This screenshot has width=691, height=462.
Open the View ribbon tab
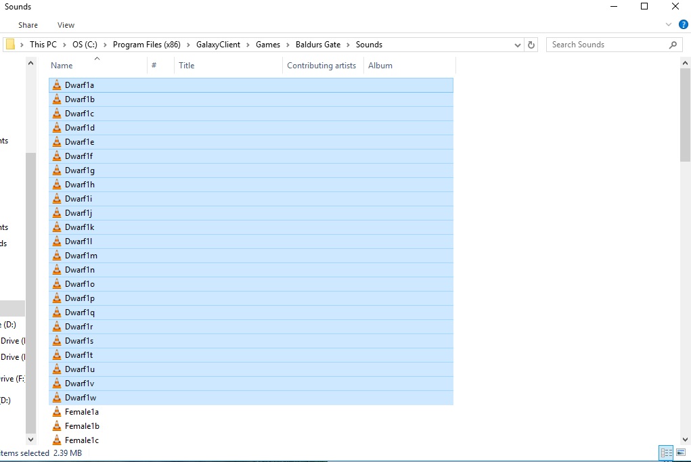(x=66, y=25)
